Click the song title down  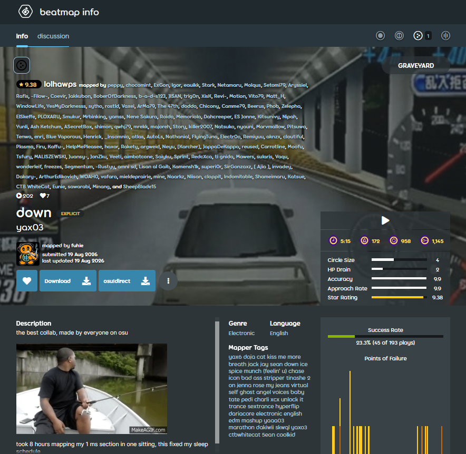point(34,213)
